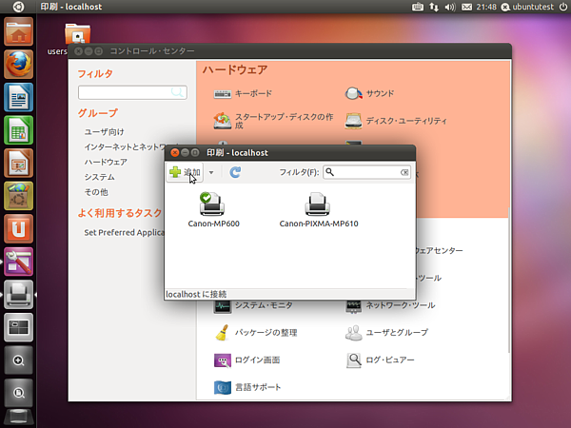
Task: Open Applications lens in launcher
Action: (19, 360)
